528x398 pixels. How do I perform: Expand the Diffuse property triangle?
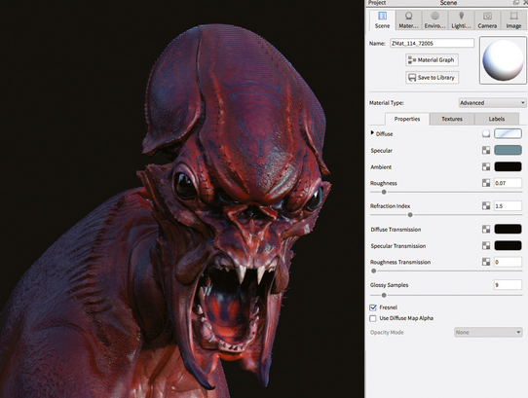(372, 133)
